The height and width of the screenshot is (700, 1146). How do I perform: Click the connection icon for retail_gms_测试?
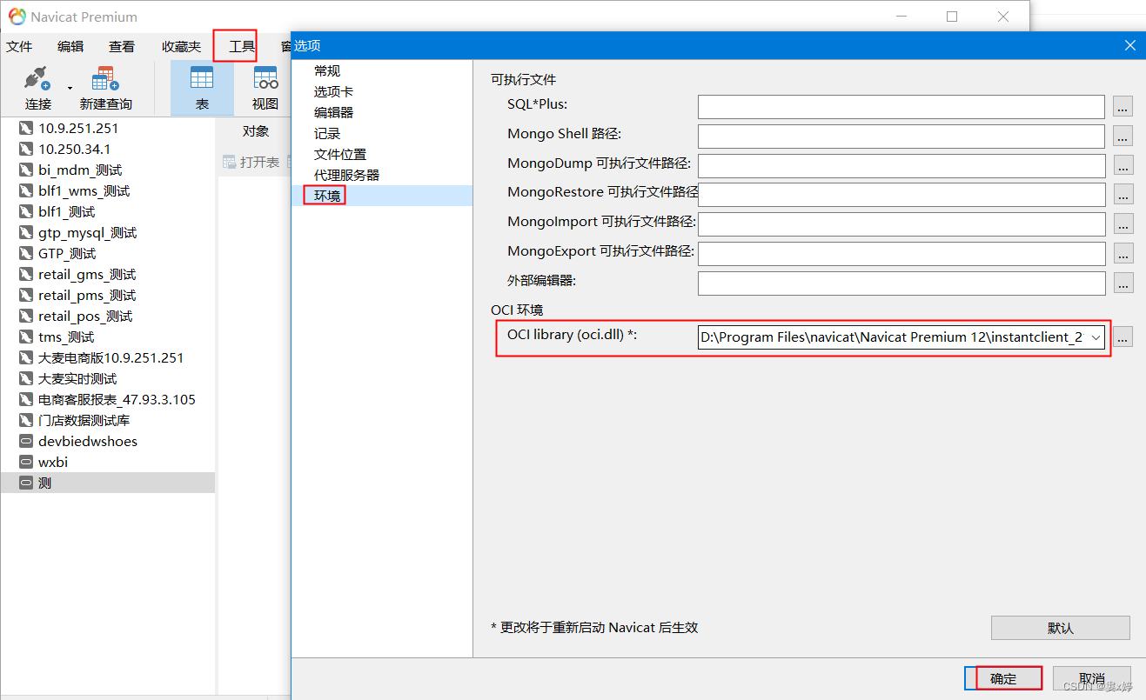point(26,274)
